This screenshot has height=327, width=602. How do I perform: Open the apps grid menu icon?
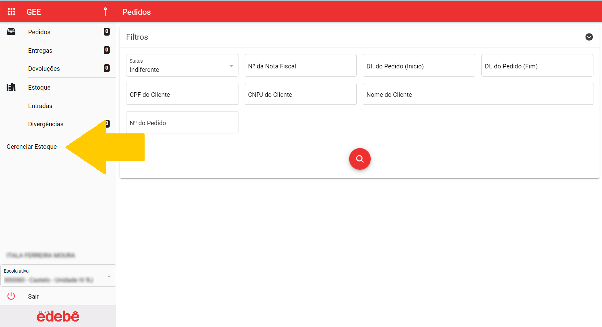click(11, 12)
